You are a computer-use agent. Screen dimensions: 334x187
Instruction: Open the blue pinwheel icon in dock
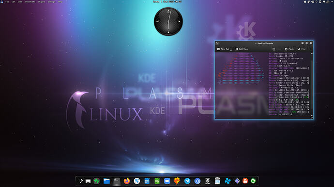coord(228,181)
